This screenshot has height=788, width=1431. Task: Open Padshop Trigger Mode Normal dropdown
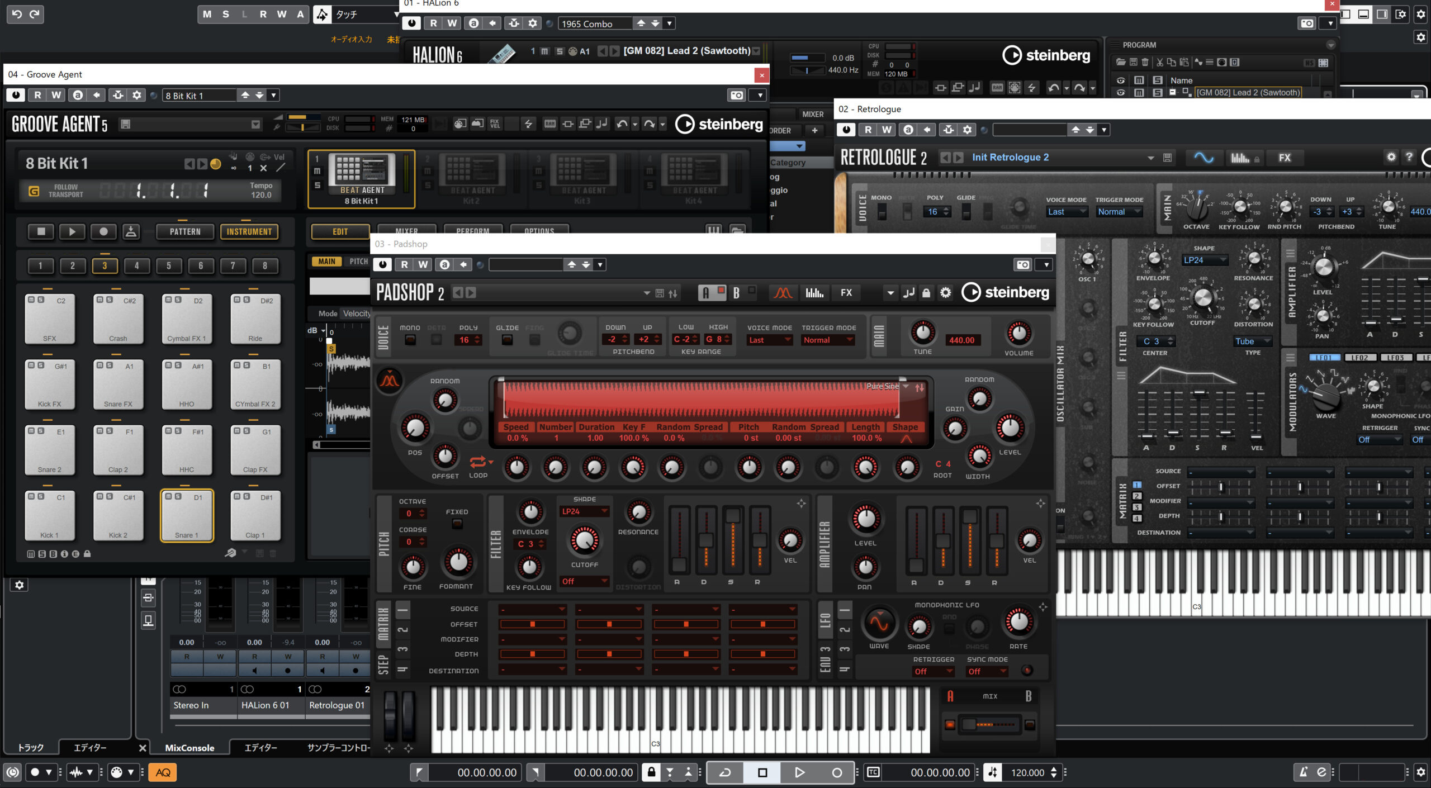coord(828,340)
